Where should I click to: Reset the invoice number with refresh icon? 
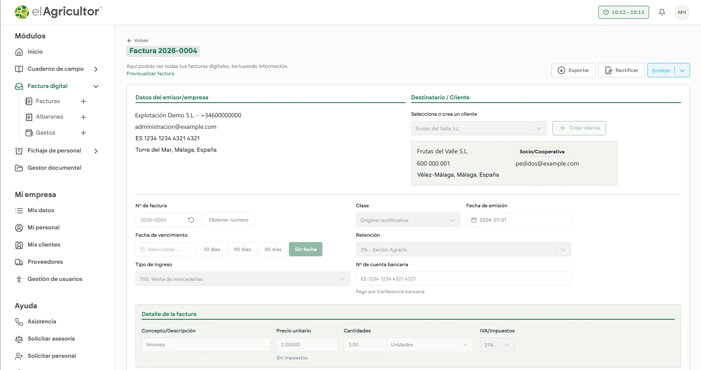[191, 220]
